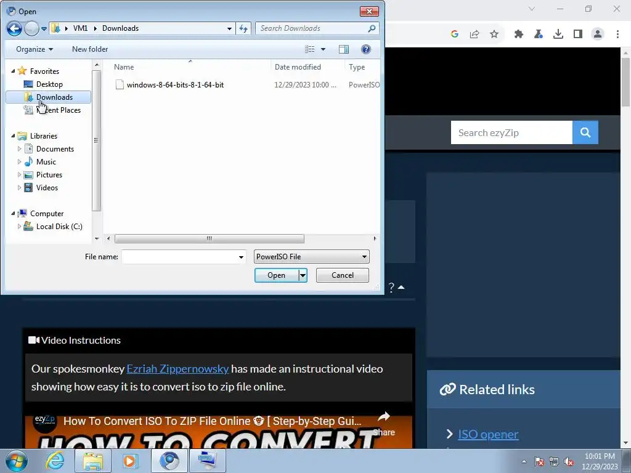Expand the Local Disk (C:) node

pyautogui.click(x=19, y=227)
